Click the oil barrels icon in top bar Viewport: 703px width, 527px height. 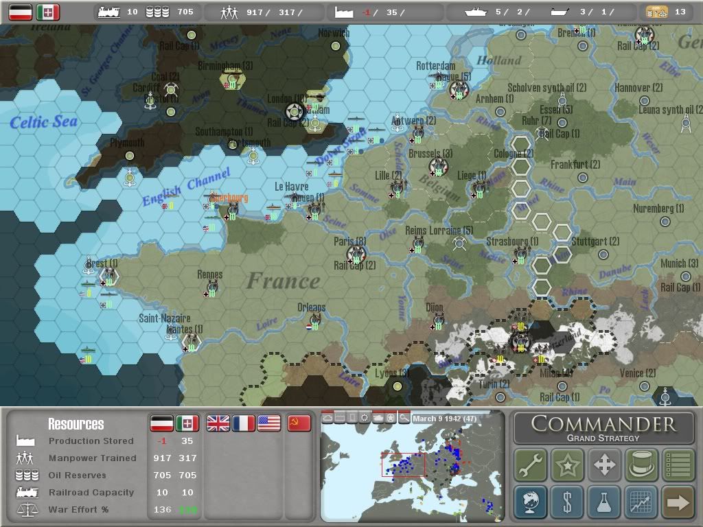(157, 12)
